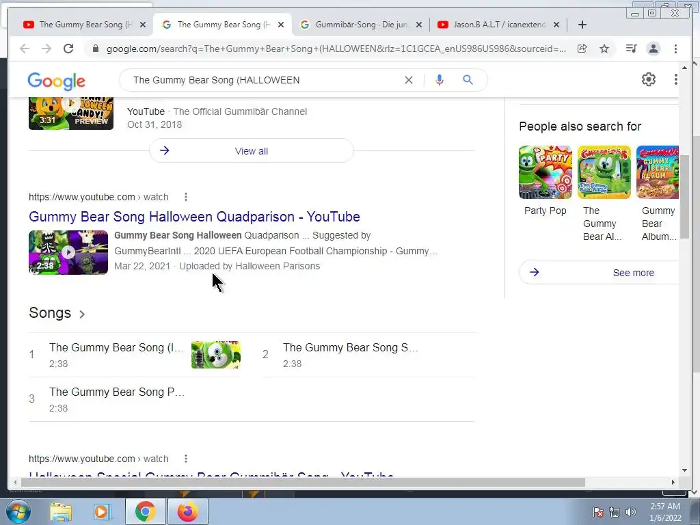Open the Windows Start orb
The height and width of the screenshot is (525, 700).
pos(18,511)
